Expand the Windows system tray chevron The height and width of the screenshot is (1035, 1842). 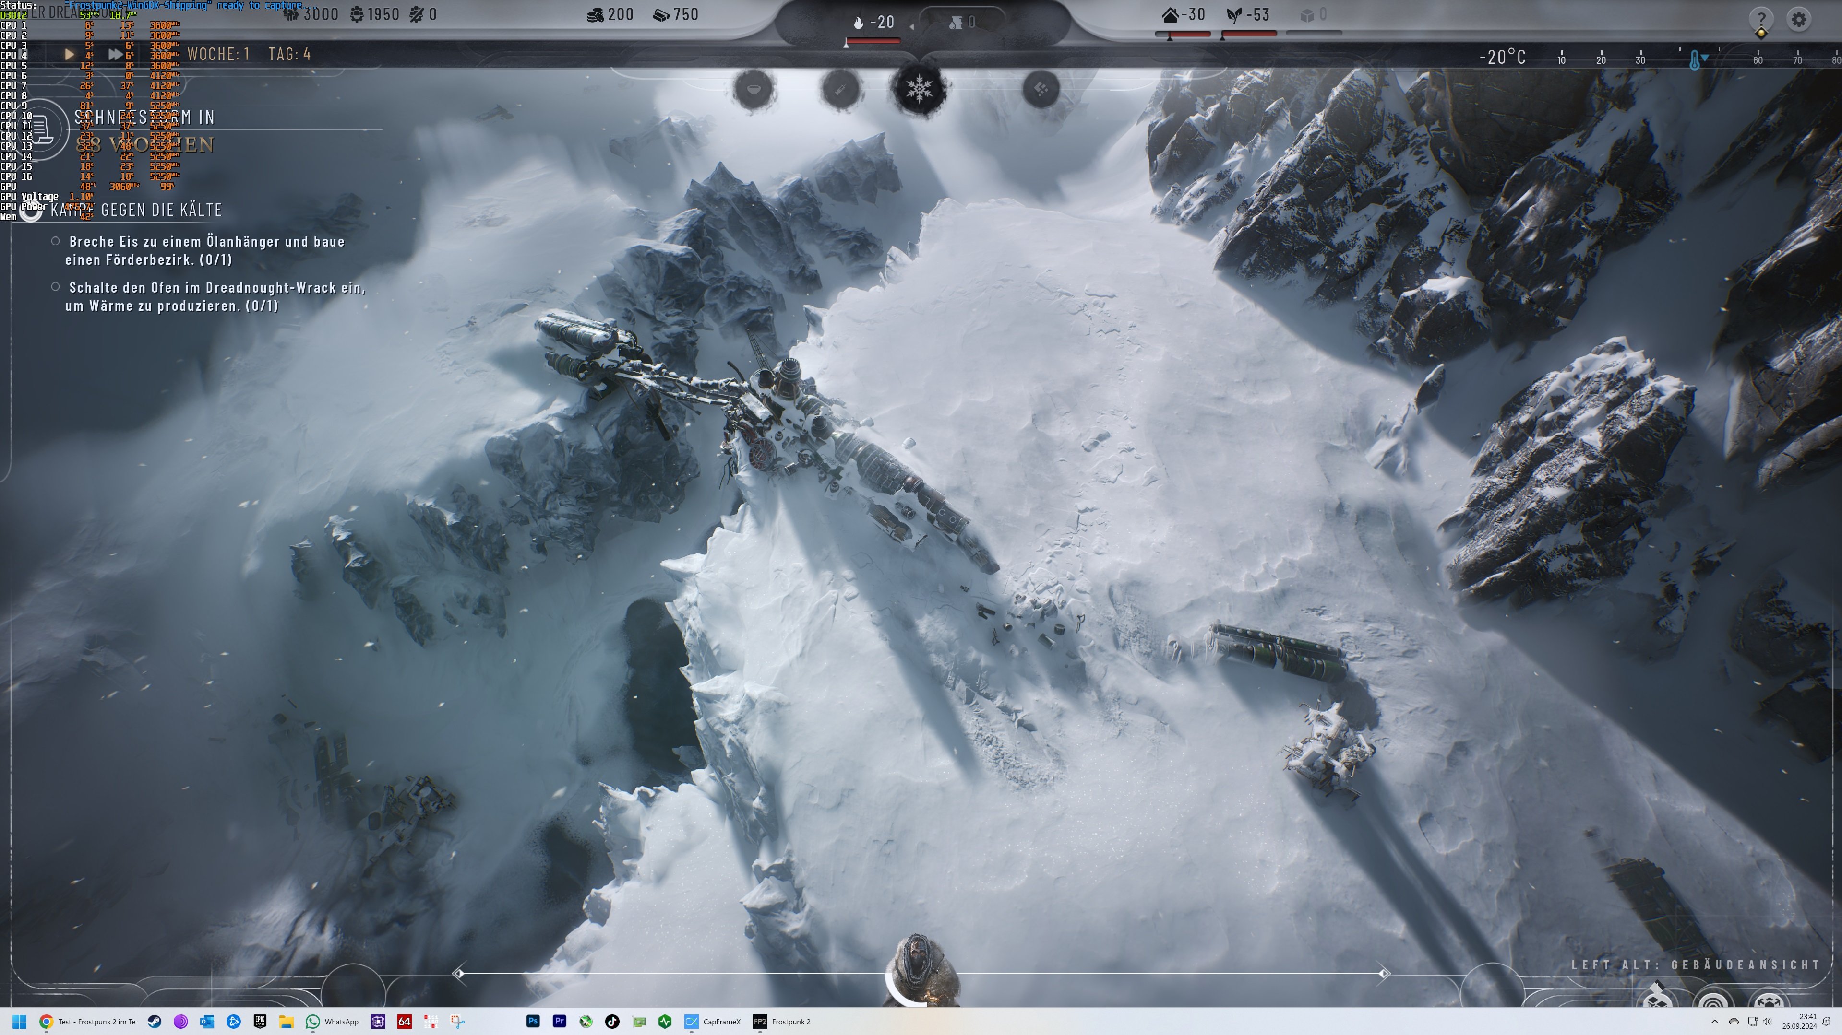[x=1714, y=1022]
